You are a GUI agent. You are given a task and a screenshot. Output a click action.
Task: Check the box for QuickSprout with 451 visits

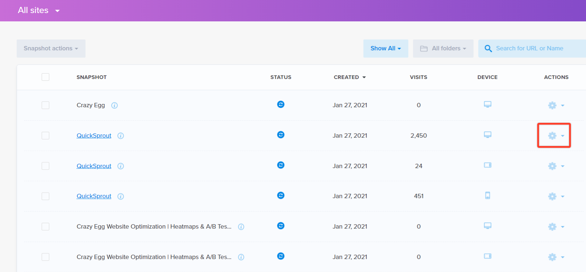click(x=45, y=196)
